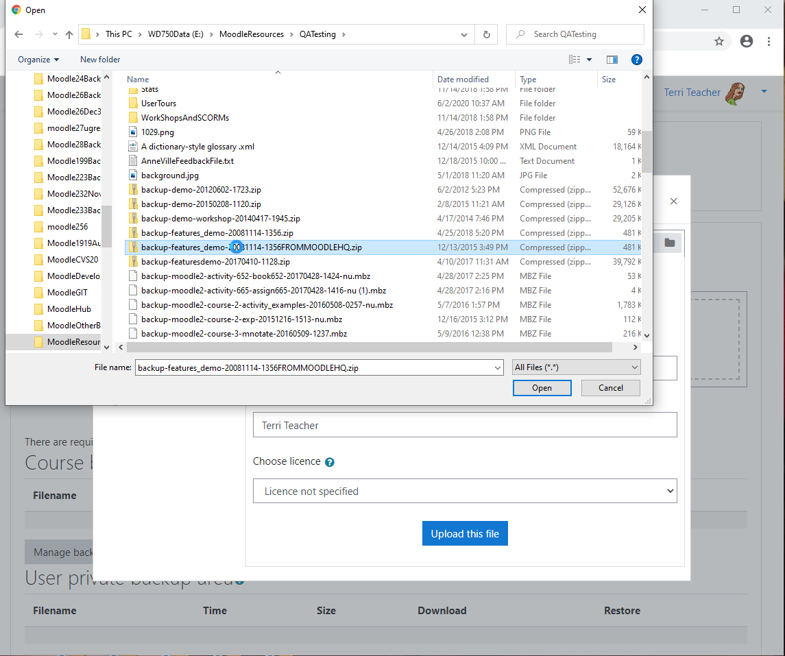The width and height of the screenshot is (785, 656).
Task: Select the UserTours folder
Action: click(158, 104)
